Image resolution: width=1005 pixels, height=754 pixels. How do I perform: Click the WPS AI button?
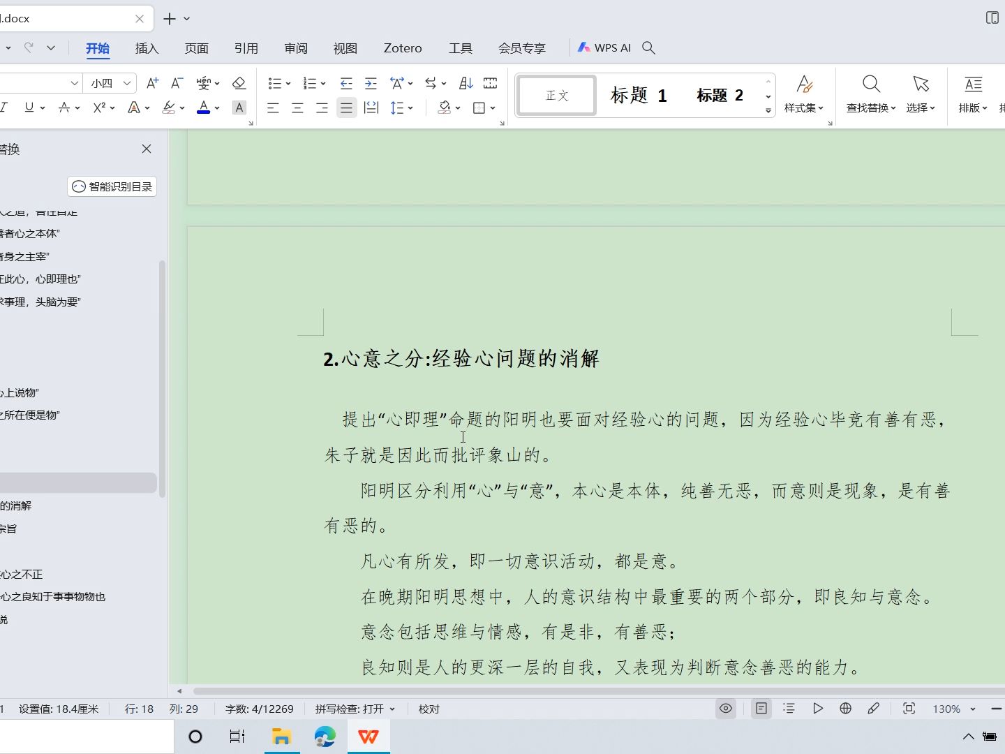[604, 47]
